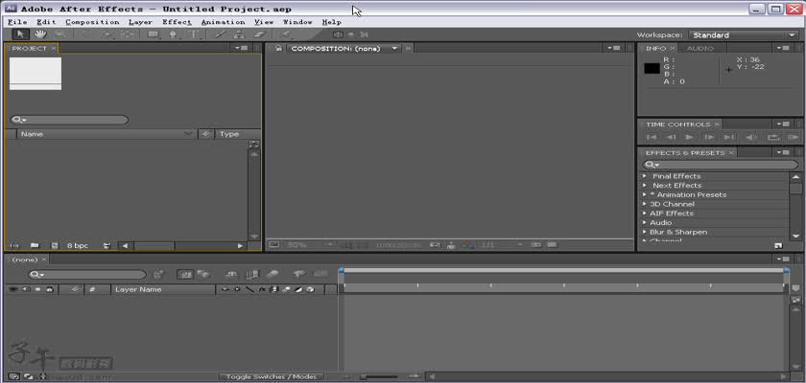
Task: Click the audio speaker column header
Action: [25, 290]
